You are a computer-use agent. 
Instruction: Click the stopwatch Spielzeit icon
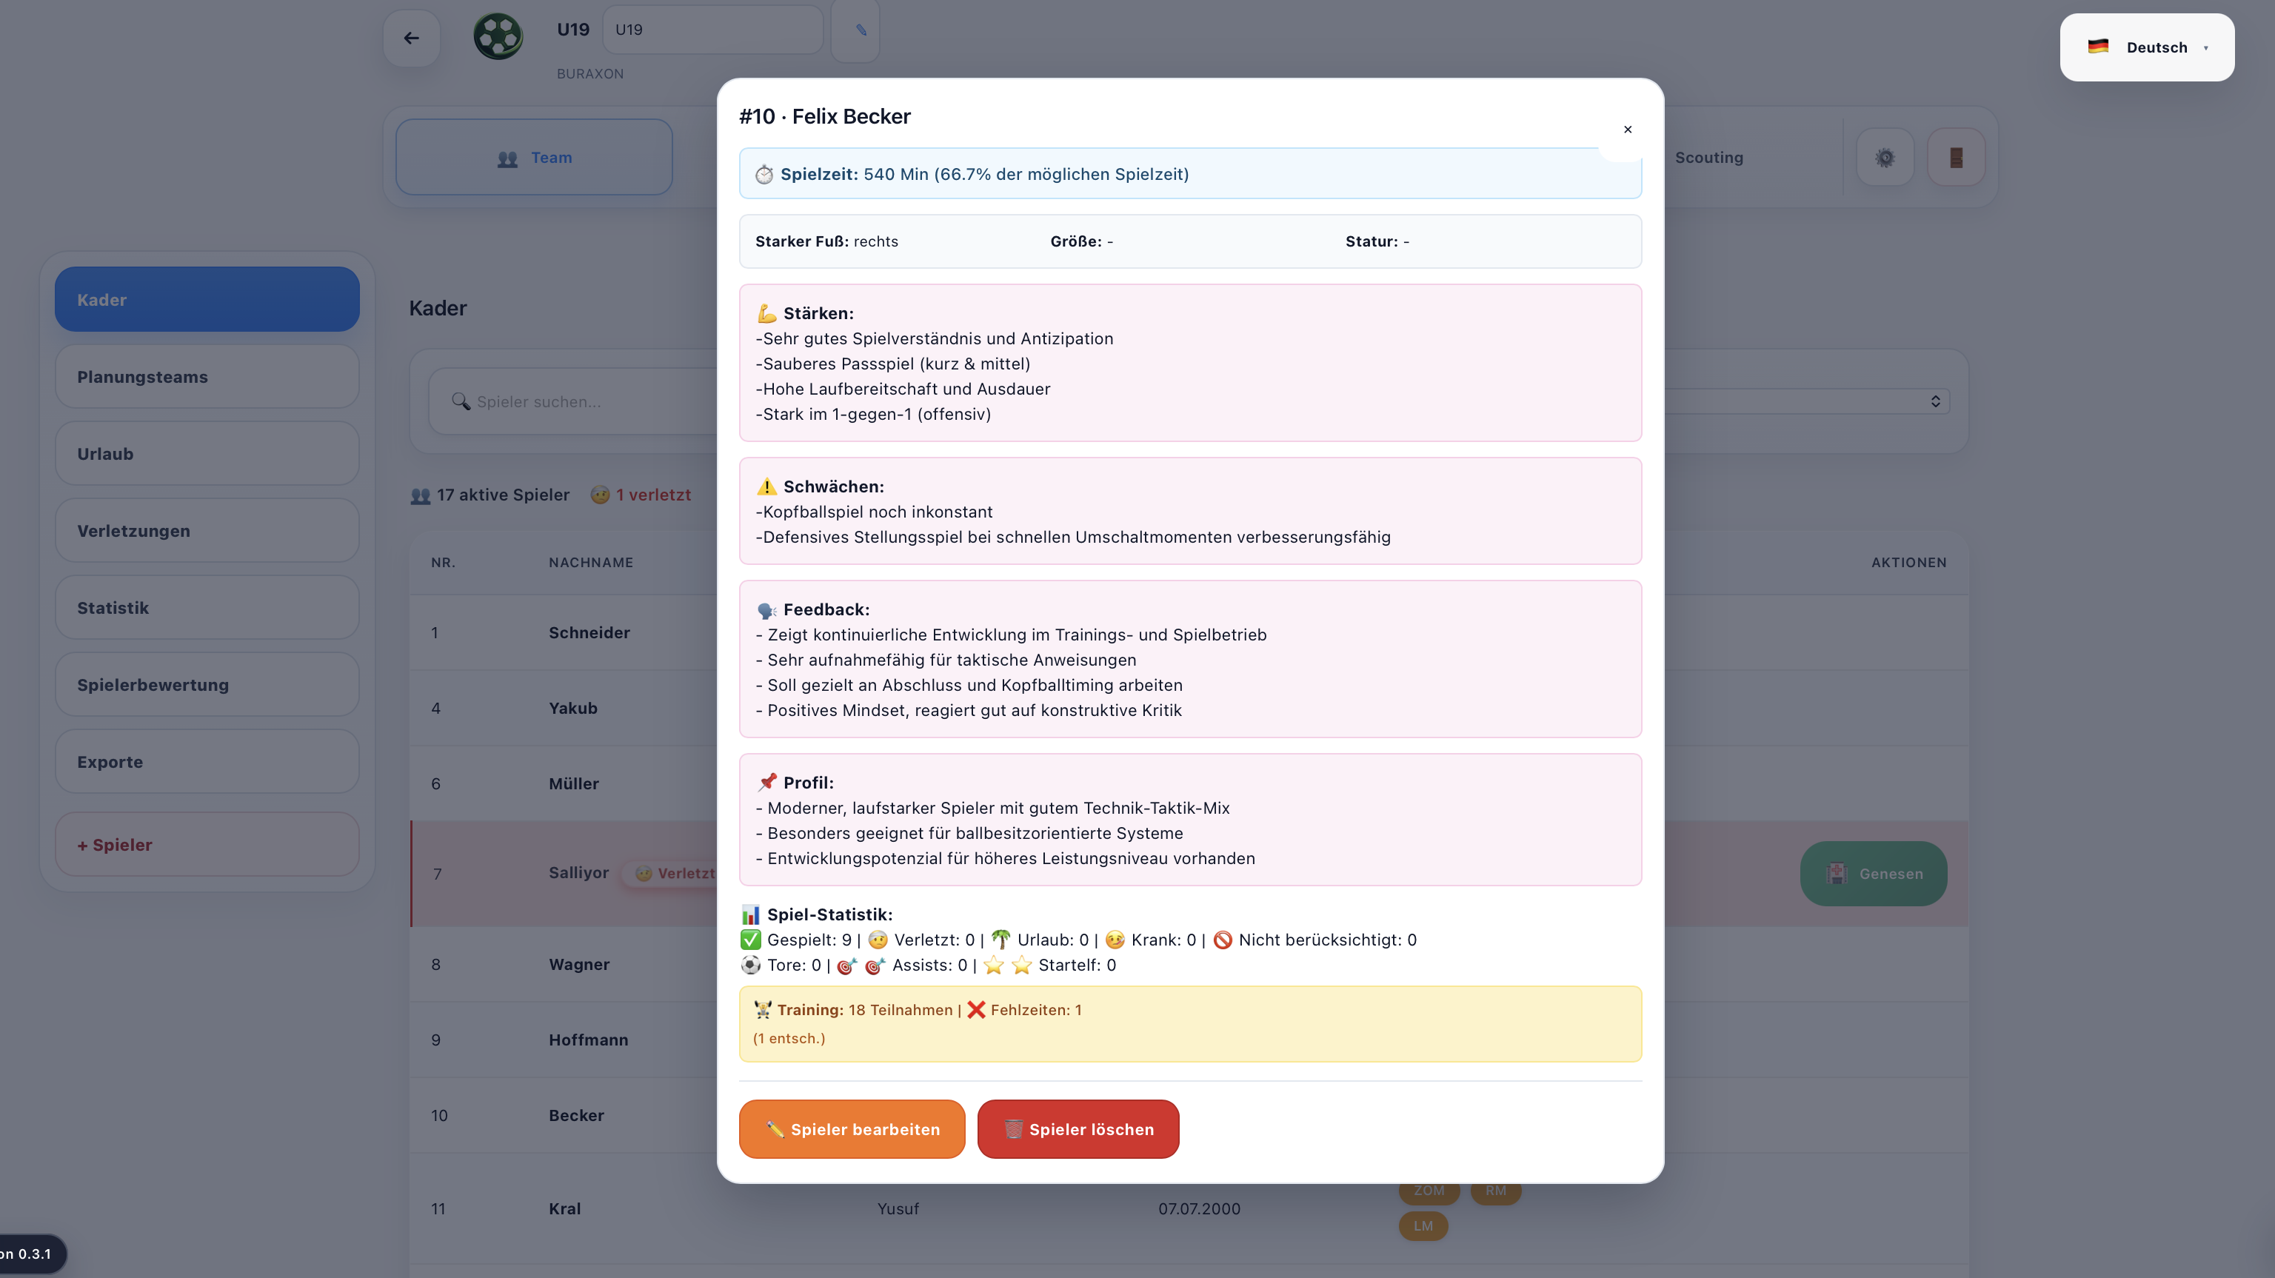[x=764, y=175]
